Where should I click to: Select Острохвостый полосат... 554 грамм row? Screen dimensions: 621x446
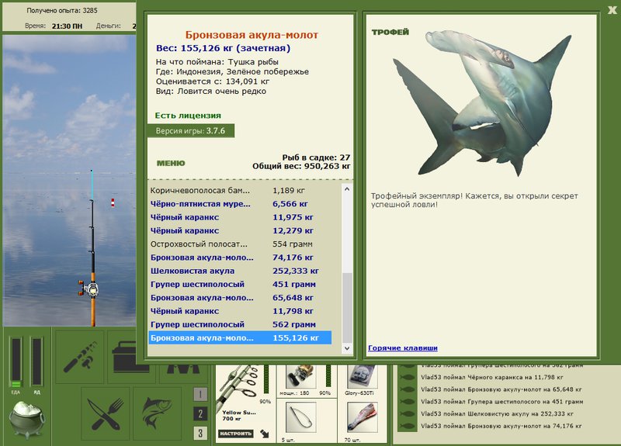(240, 244)
